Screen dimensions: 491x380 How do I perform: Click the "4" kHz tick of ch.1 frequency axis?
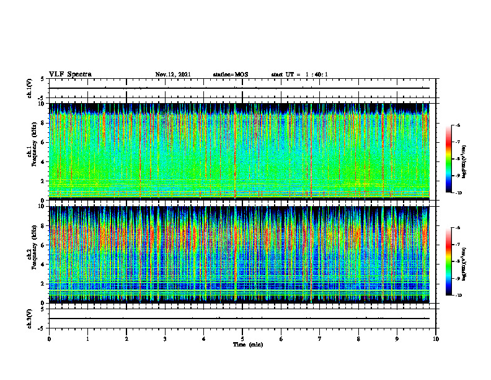(x=43, y=162)
